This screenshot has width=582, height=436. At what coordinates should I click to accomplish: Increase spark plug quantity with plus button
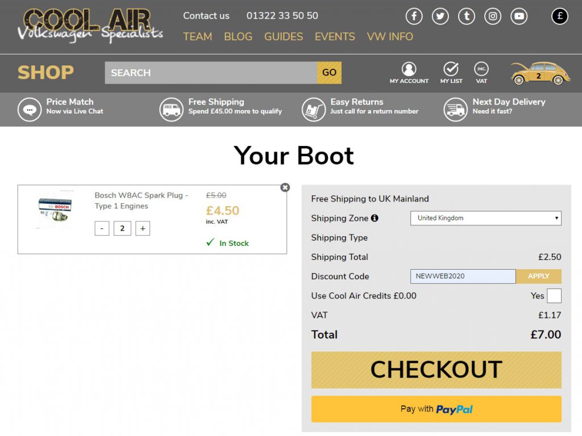143,228
